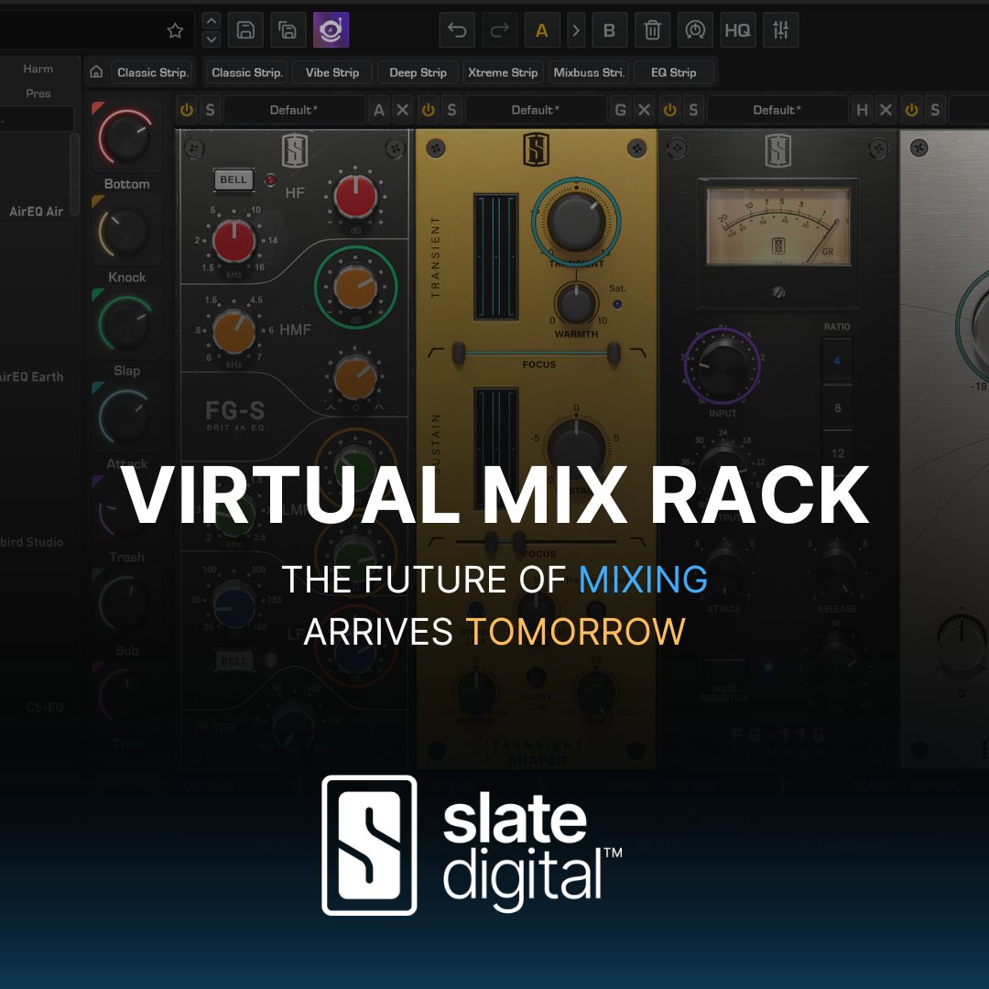
Task: Set the compressor RATIO to 12
Action: pyautogui.click(x=837, y=453)
